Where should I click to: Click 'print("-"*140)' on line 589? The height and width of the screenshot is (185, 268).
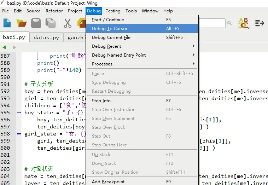[x=59, y=70]
